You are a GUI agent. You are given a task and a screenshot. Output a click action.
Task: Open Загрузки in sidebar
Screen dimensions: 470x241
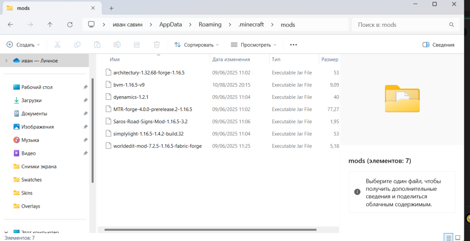coord(31,100)
